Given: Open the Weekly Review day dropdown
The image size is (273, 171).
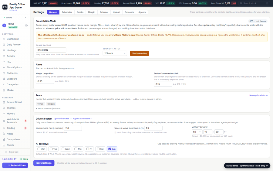Looking at the screenshot, I should [x=197, y=132].
